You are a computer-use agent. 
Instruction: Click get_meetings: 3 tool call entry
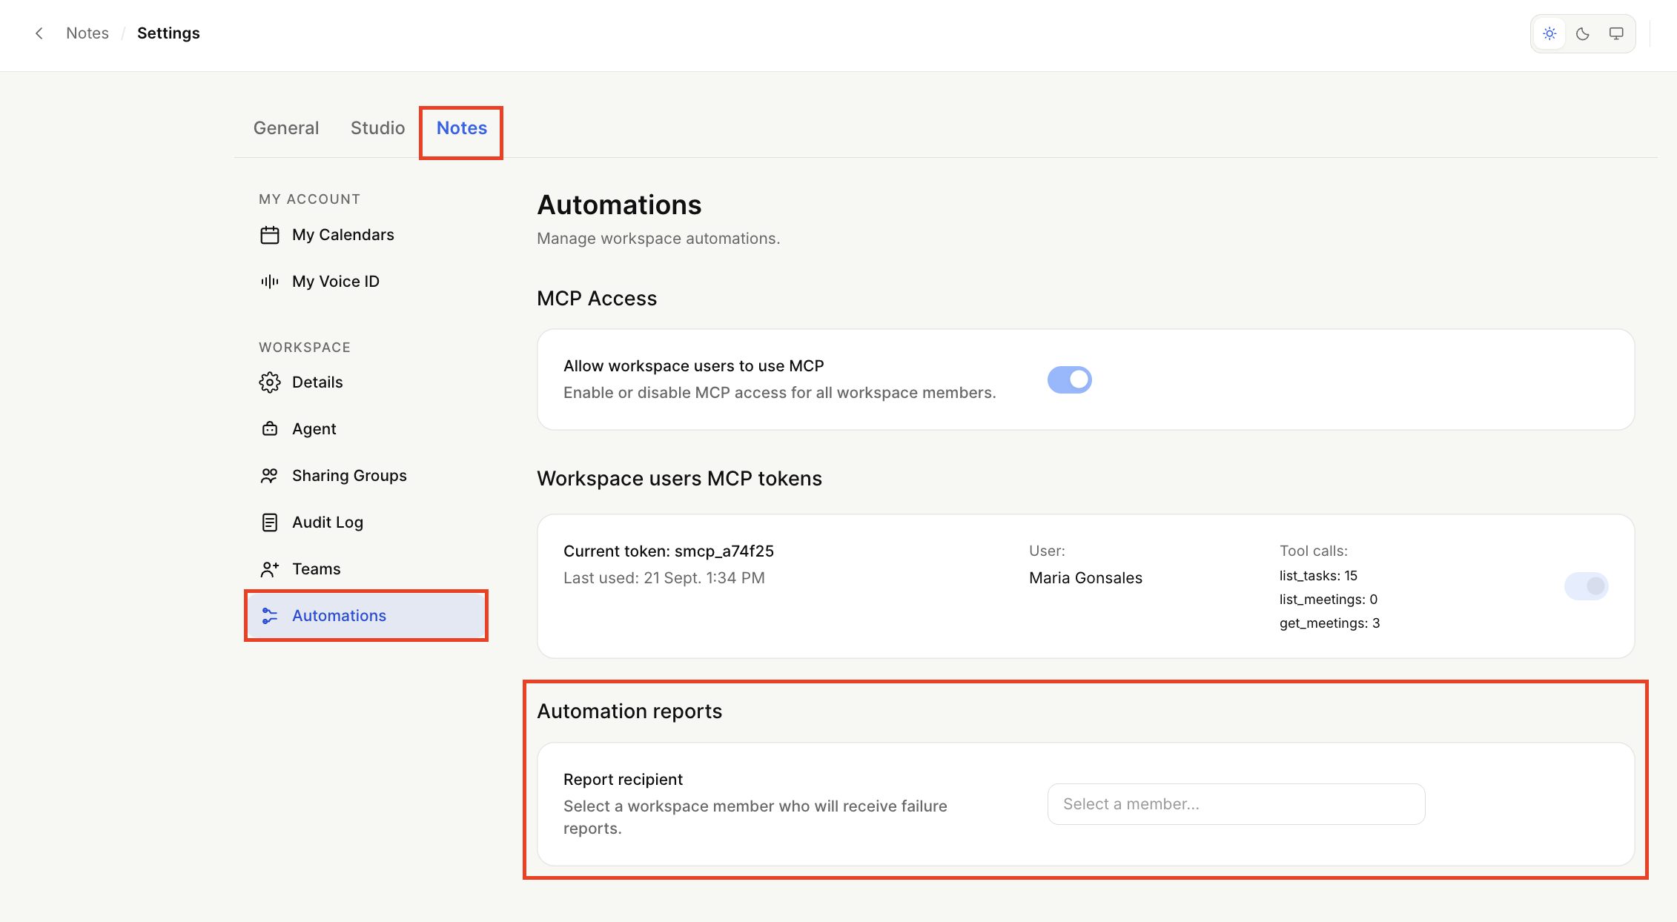click(x=1329, y=623)
